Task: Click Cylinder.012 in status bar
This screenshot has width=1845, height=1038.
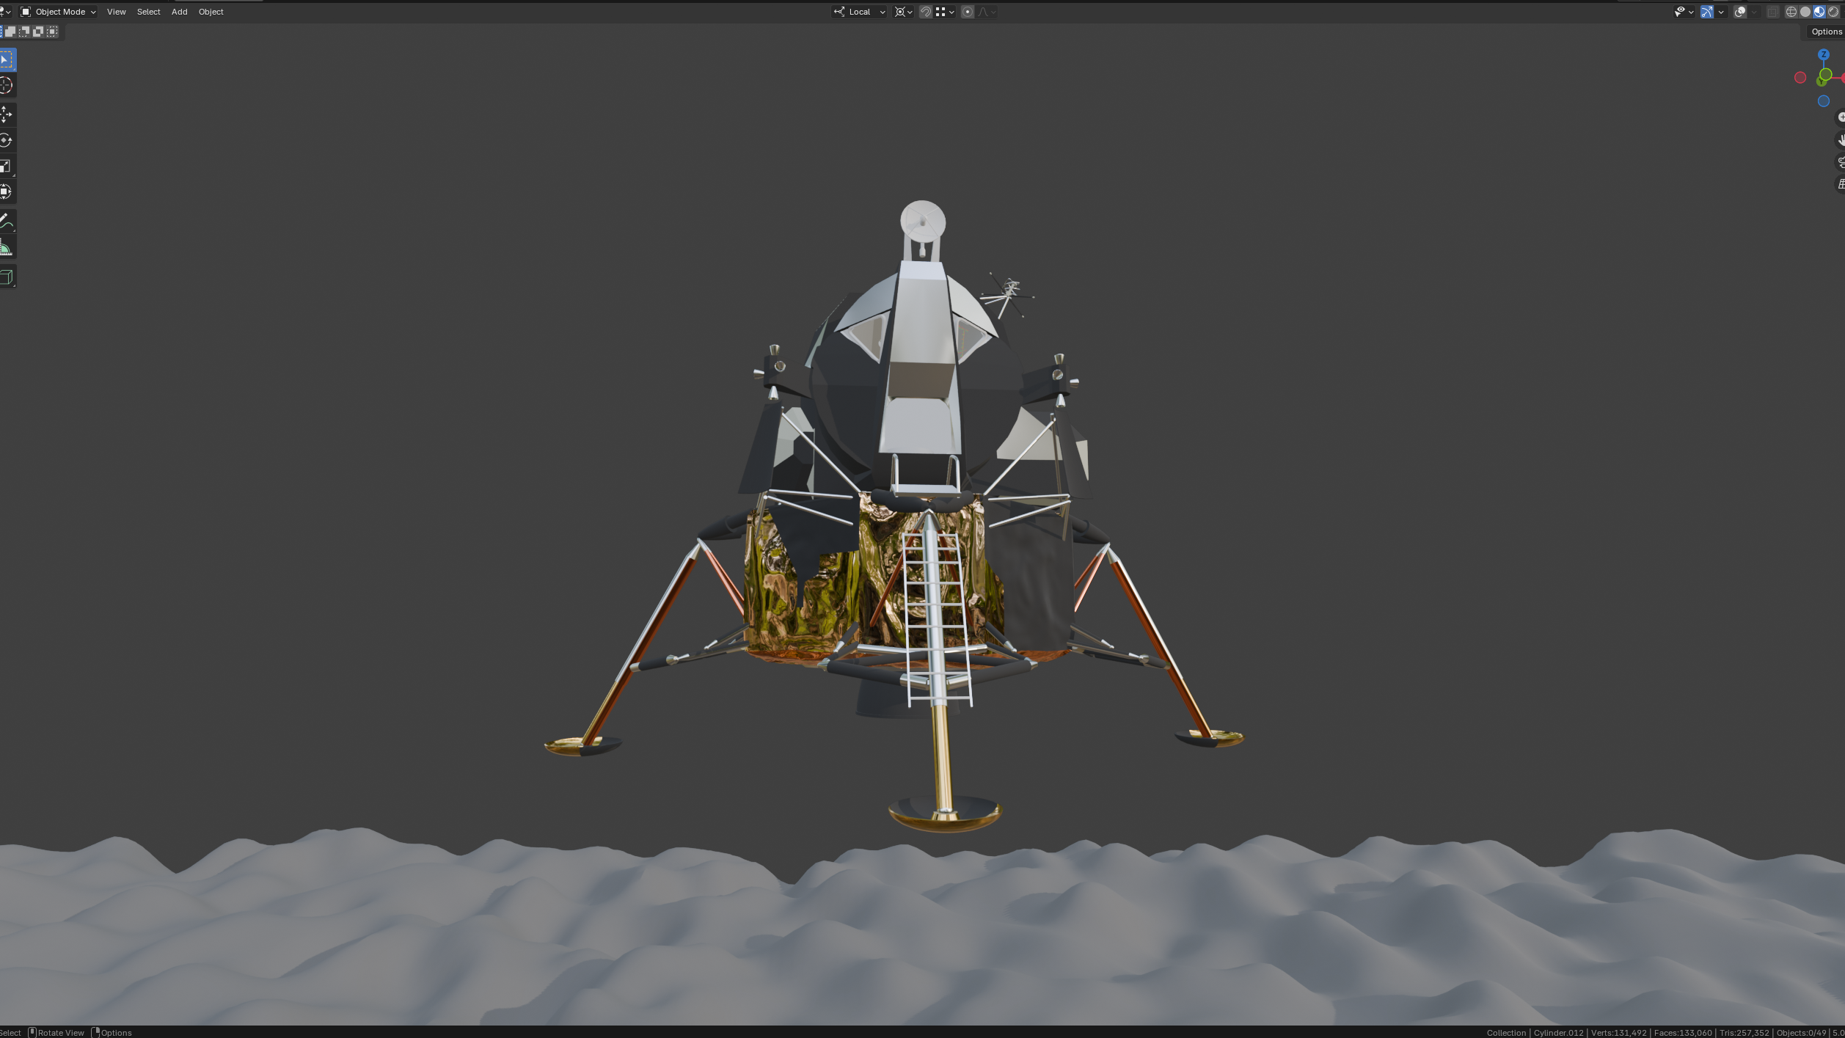Action: (x=1558, y=1033)
